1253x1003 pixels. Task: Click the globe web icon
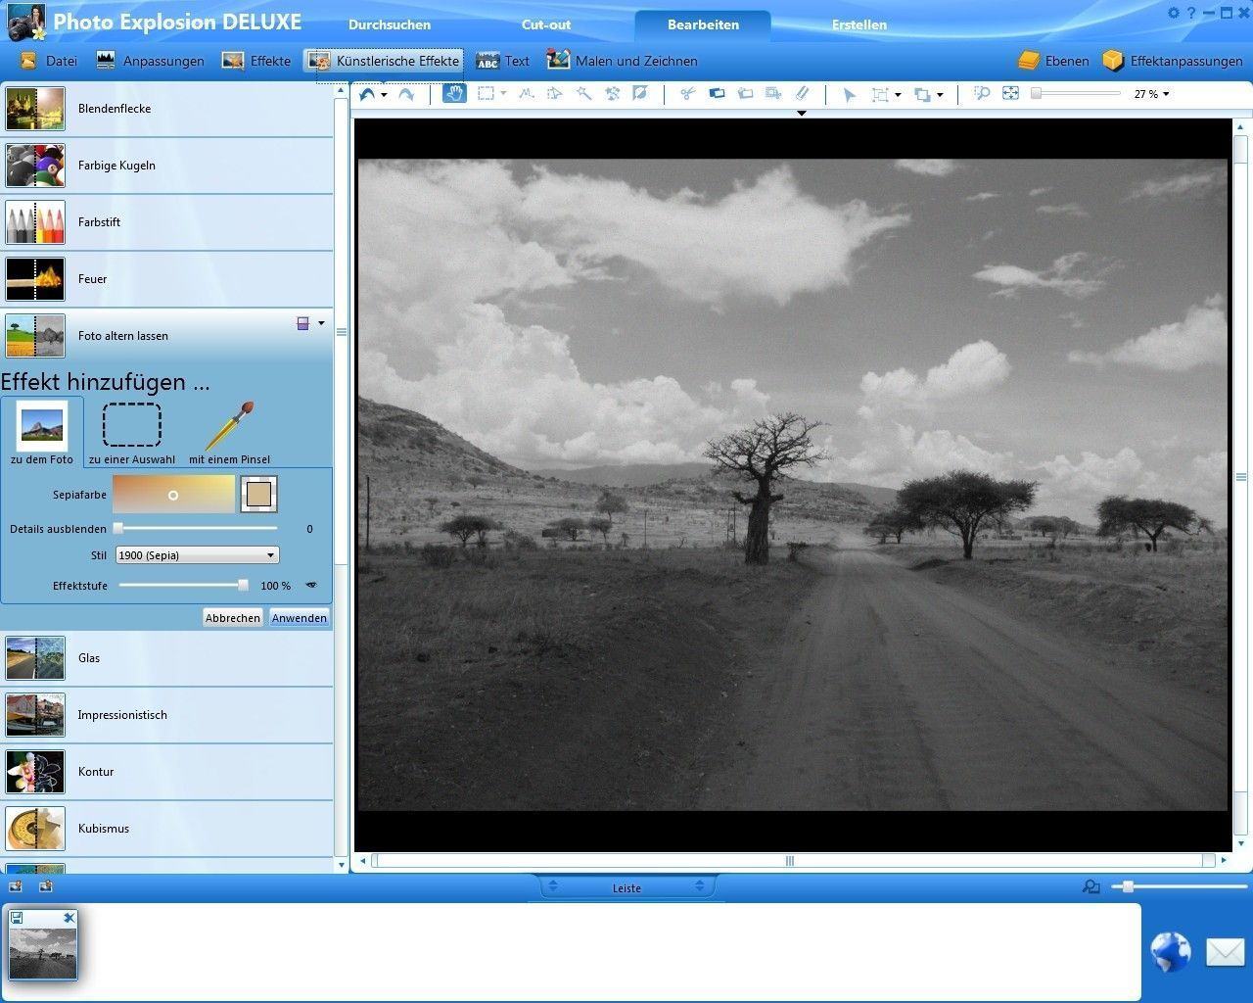pos(1170,951)
